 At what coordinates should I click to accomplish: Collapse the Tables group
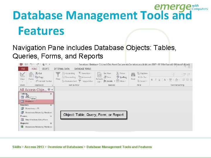51,94
